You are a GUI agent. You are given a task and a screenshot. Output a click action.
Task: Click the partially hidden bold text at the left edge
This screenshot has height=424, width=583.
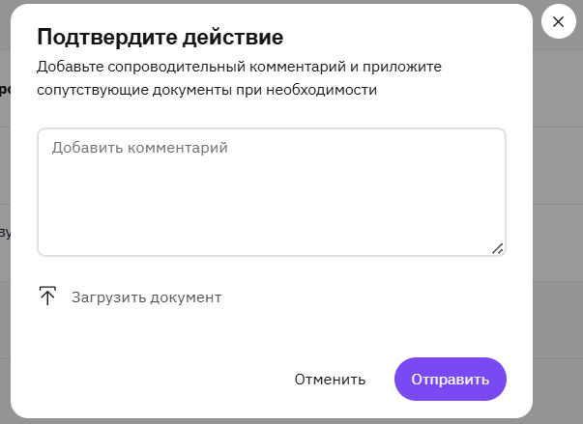[x=5, y=89]
